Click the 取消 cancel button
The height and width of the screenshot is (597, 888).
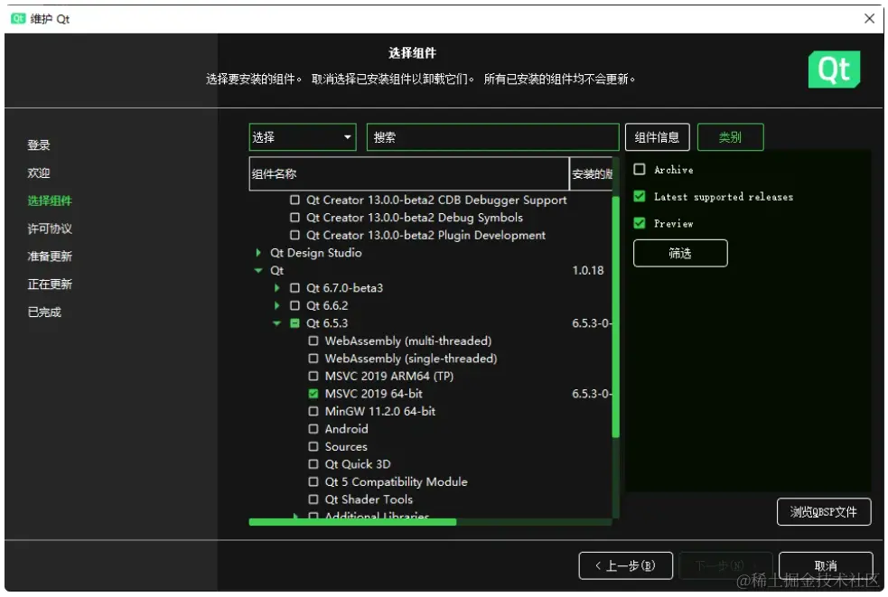point(825,565)
